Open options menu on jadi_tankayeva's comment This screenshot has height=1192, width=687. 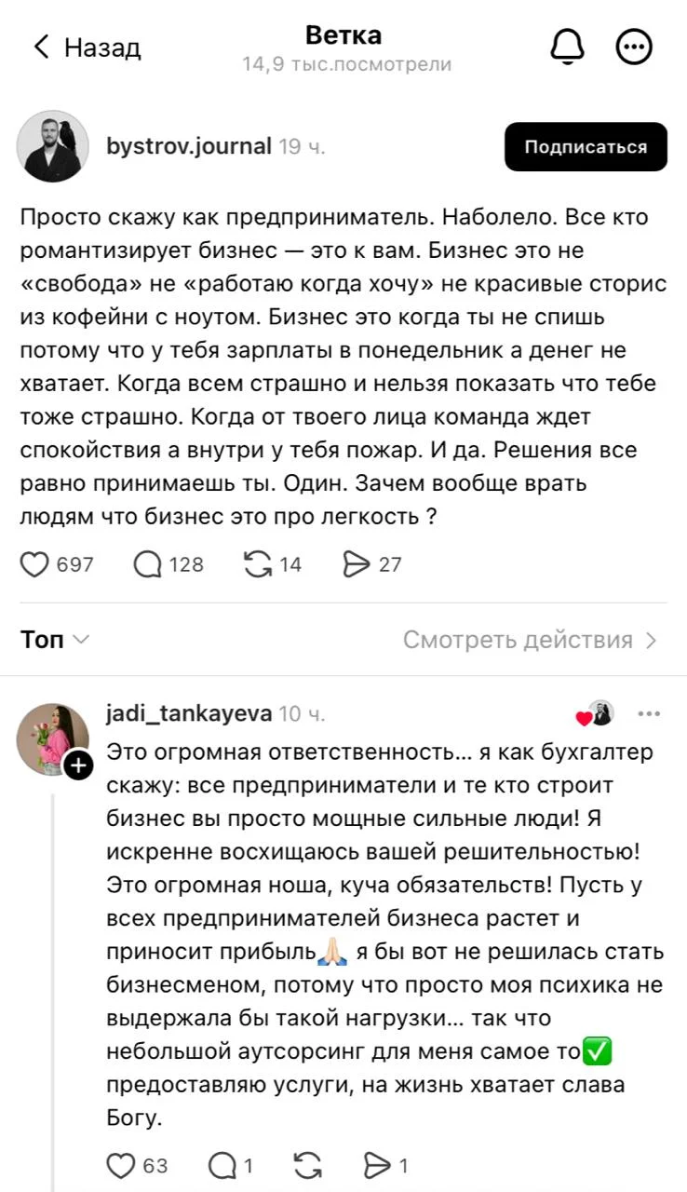649,713
